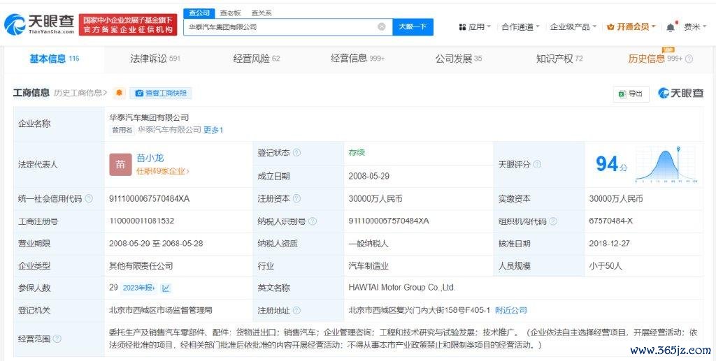716x361 pixels.
Task: Click the 一般纳税人 taxpayer qualification
Action: (368, 244)
